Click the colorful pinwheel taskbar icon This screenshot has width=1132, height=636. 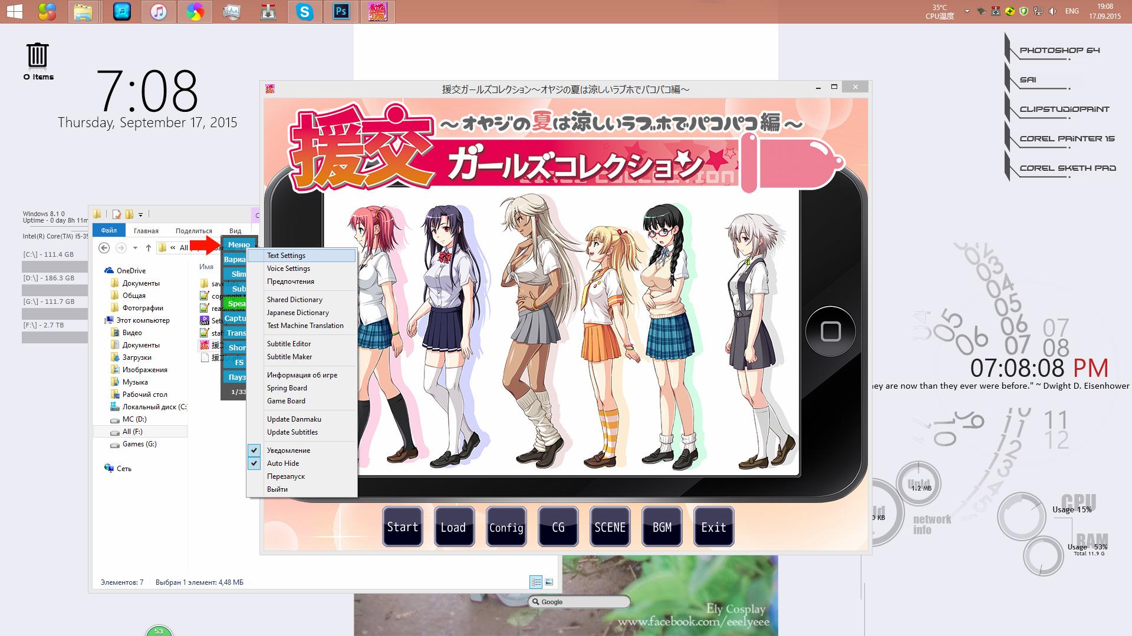pyautogui.click(x=195, y=11)
